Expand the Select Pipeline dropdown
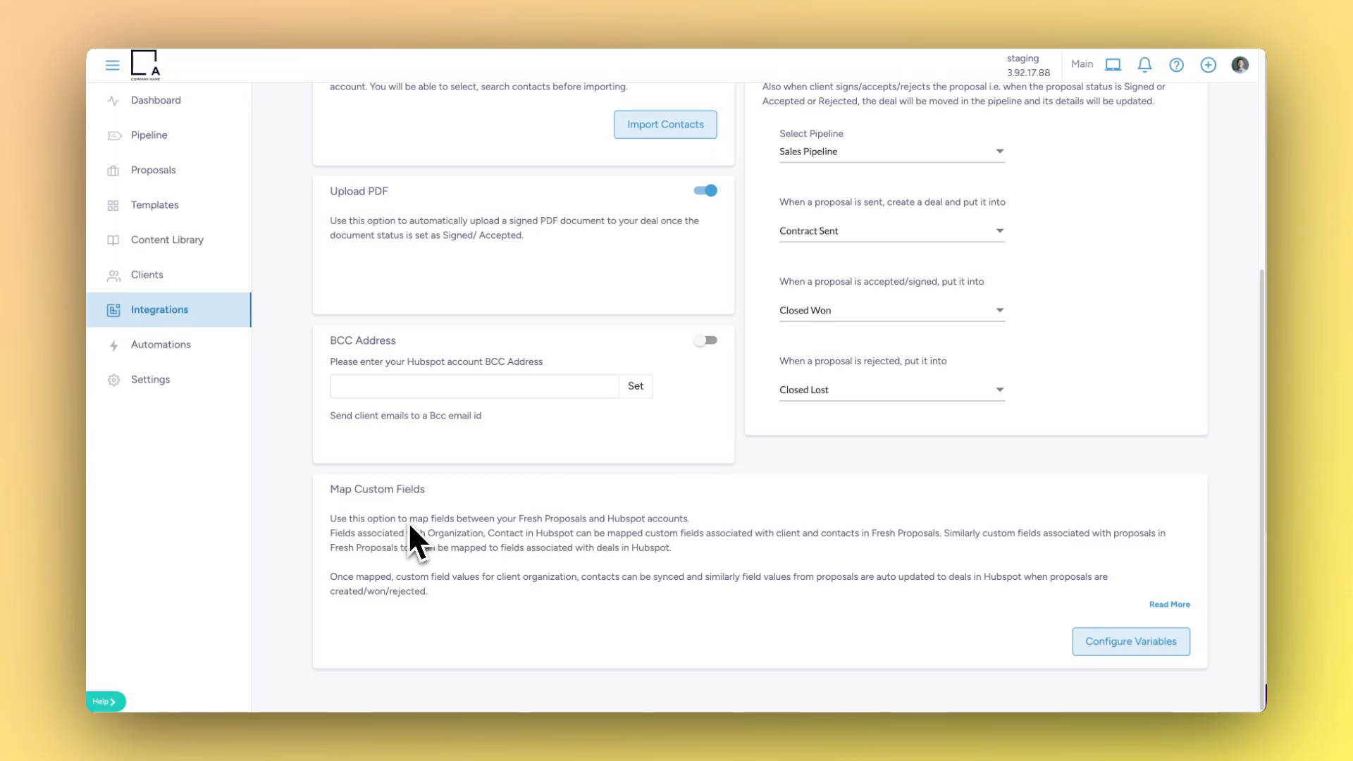1353x761 pixels. (x=891, y=151)
